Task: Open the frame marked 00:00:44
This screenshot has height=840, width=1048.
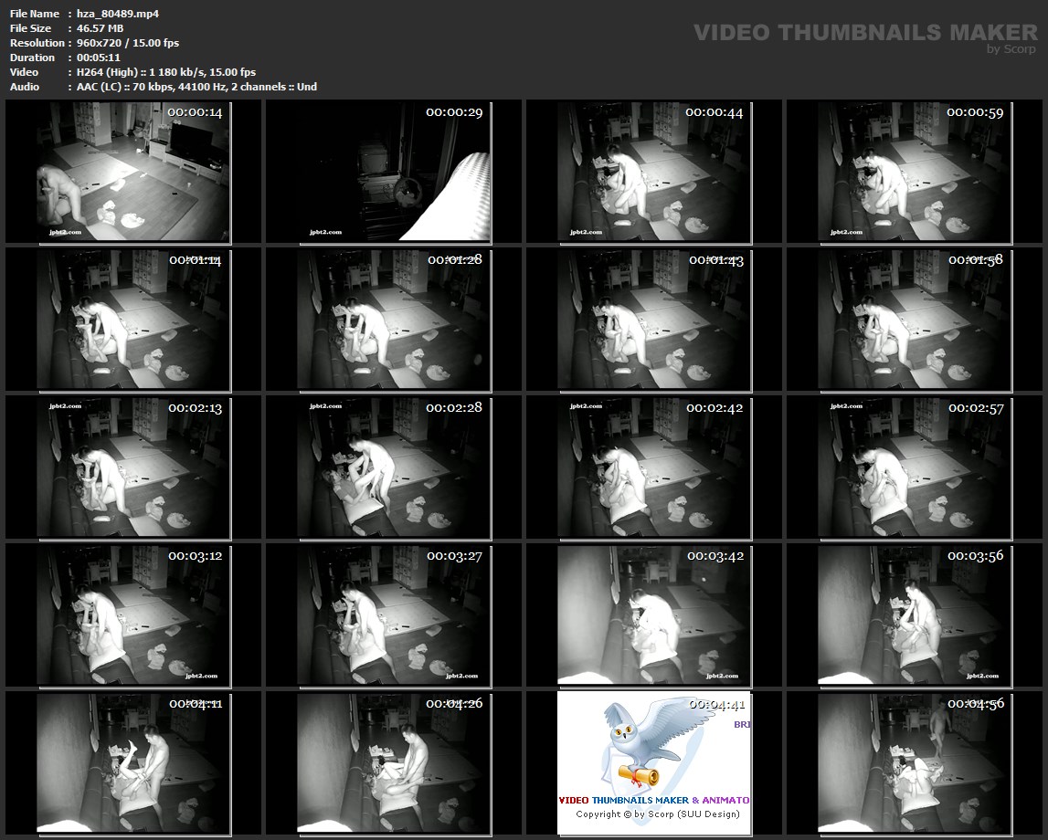Action: [x=654, y=171]
